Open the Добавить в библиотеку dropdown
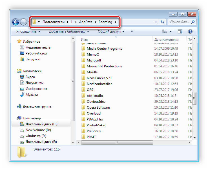Screen dimensions: 208x171 point(69,31)
